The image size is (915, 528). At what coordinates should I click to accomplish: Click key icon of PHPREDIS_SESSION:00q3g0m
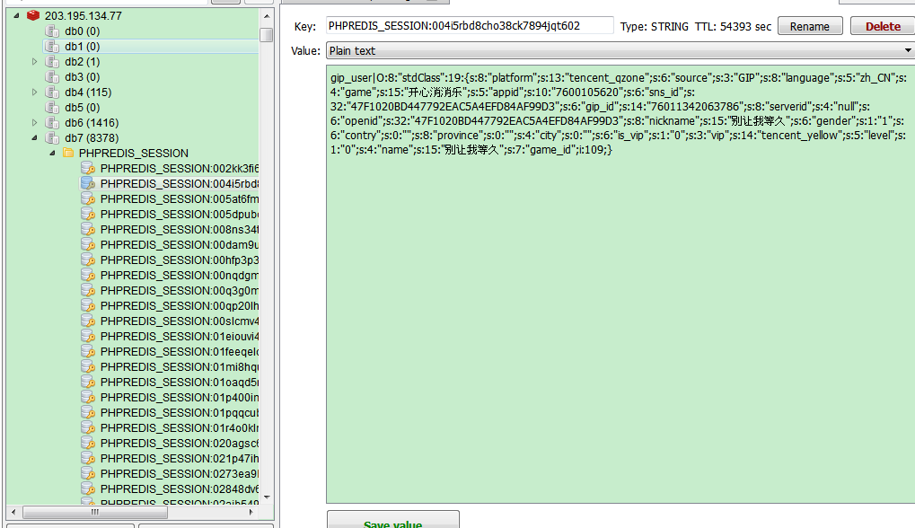click(x=88, y=290)
